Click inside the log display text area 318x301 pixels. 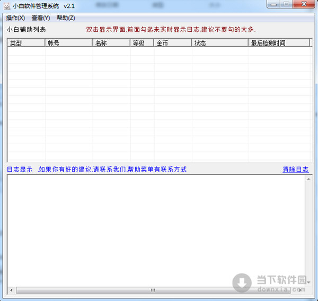coord(156,231)
